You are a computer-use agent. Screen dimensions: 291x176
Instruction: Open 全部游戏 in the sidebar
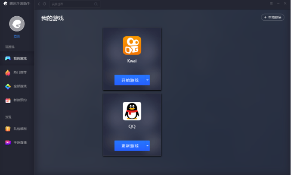[17, 86]
